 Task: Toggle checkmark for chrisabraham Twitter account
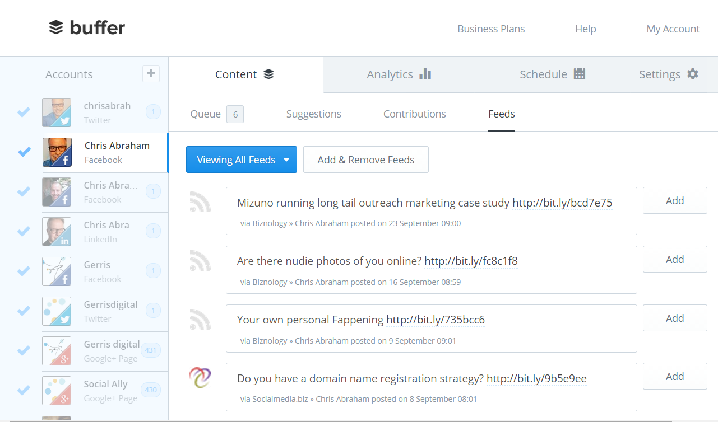(24, 112)
